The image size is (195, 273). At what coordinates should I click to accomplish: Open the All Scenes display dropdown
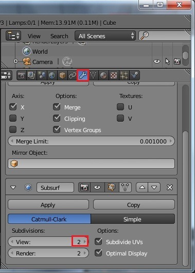pos(105,36)
